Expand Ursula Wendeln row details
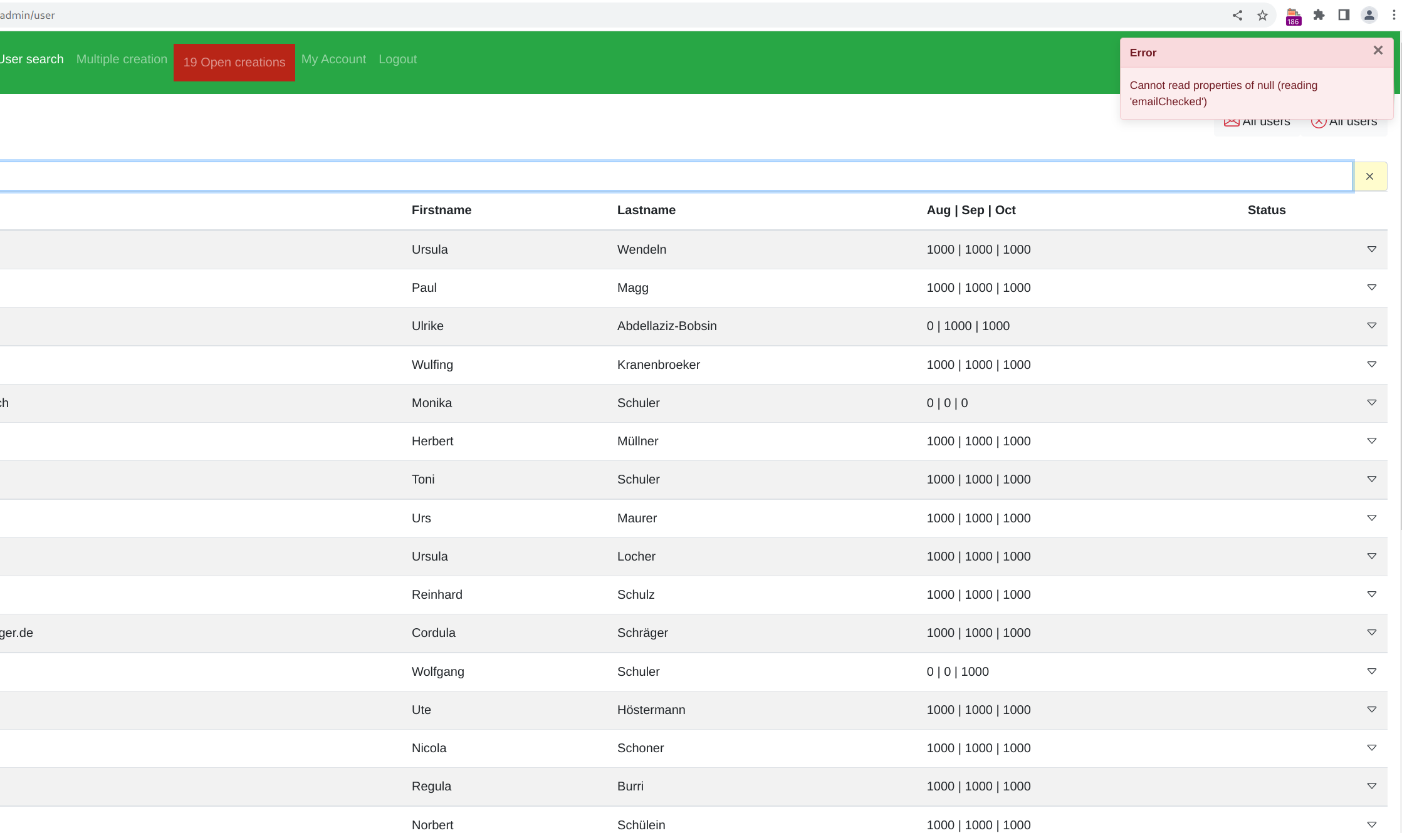 1371,249
